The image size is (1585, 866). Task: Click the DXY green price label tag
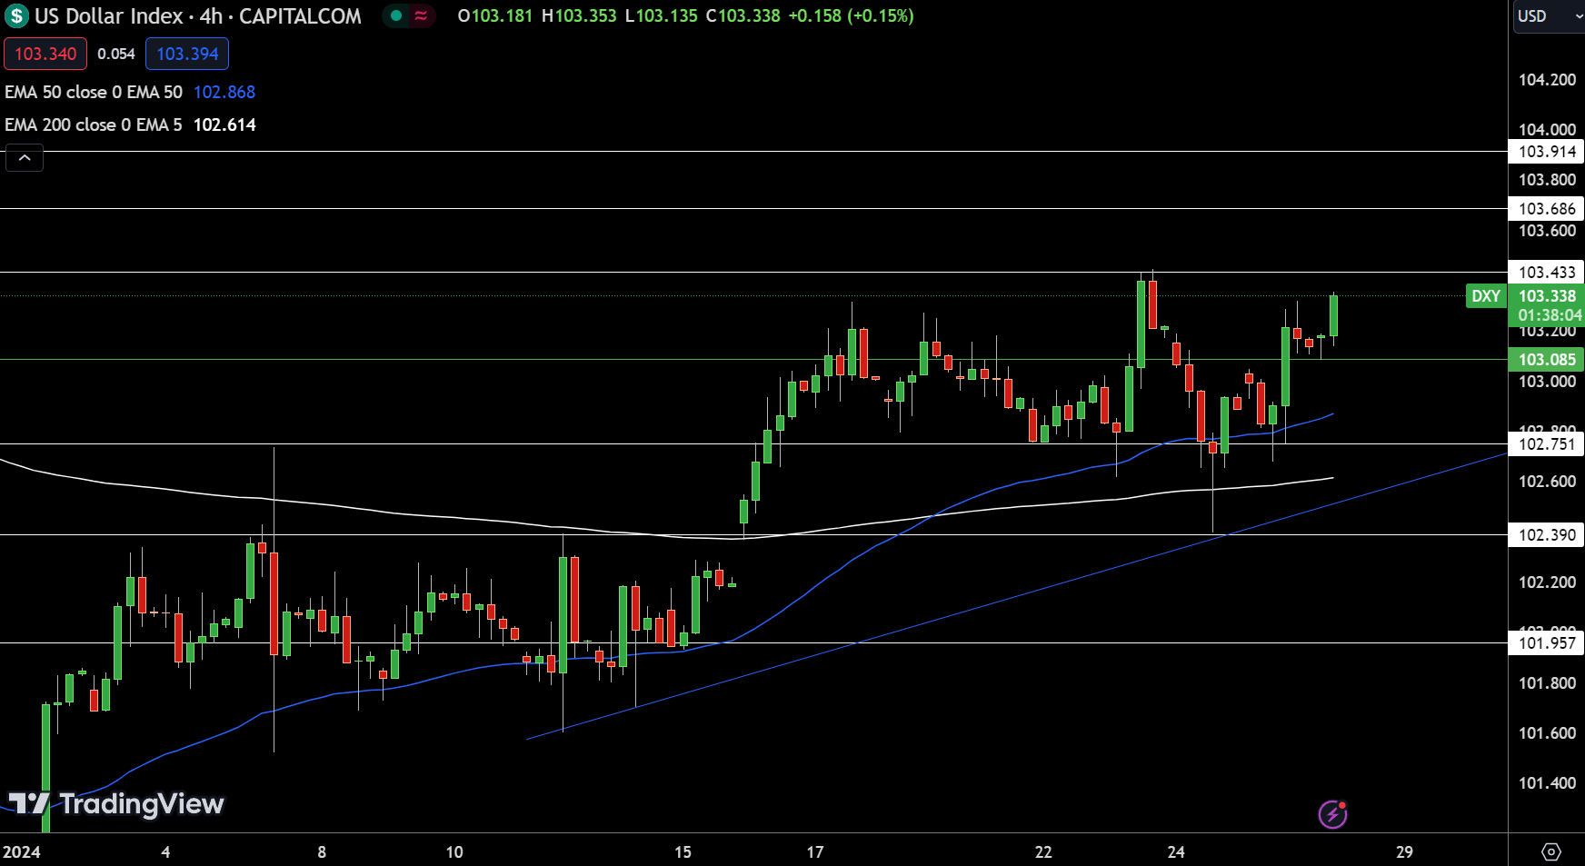click(x=1486, y=295)
